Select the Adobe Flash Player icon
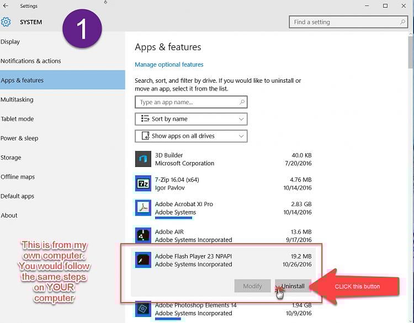Viewport: 414px width, 323px height. coord(143,260)
